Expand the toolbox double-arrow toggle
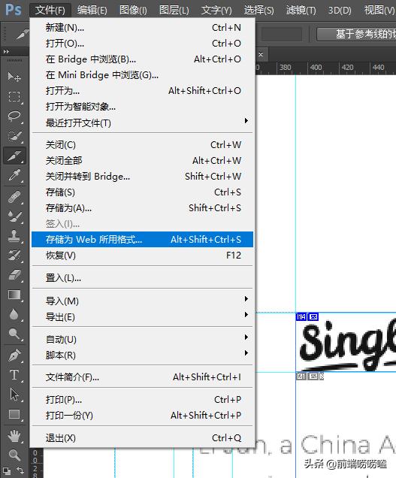Screen dimensions: 396x478 coord(6,52)
